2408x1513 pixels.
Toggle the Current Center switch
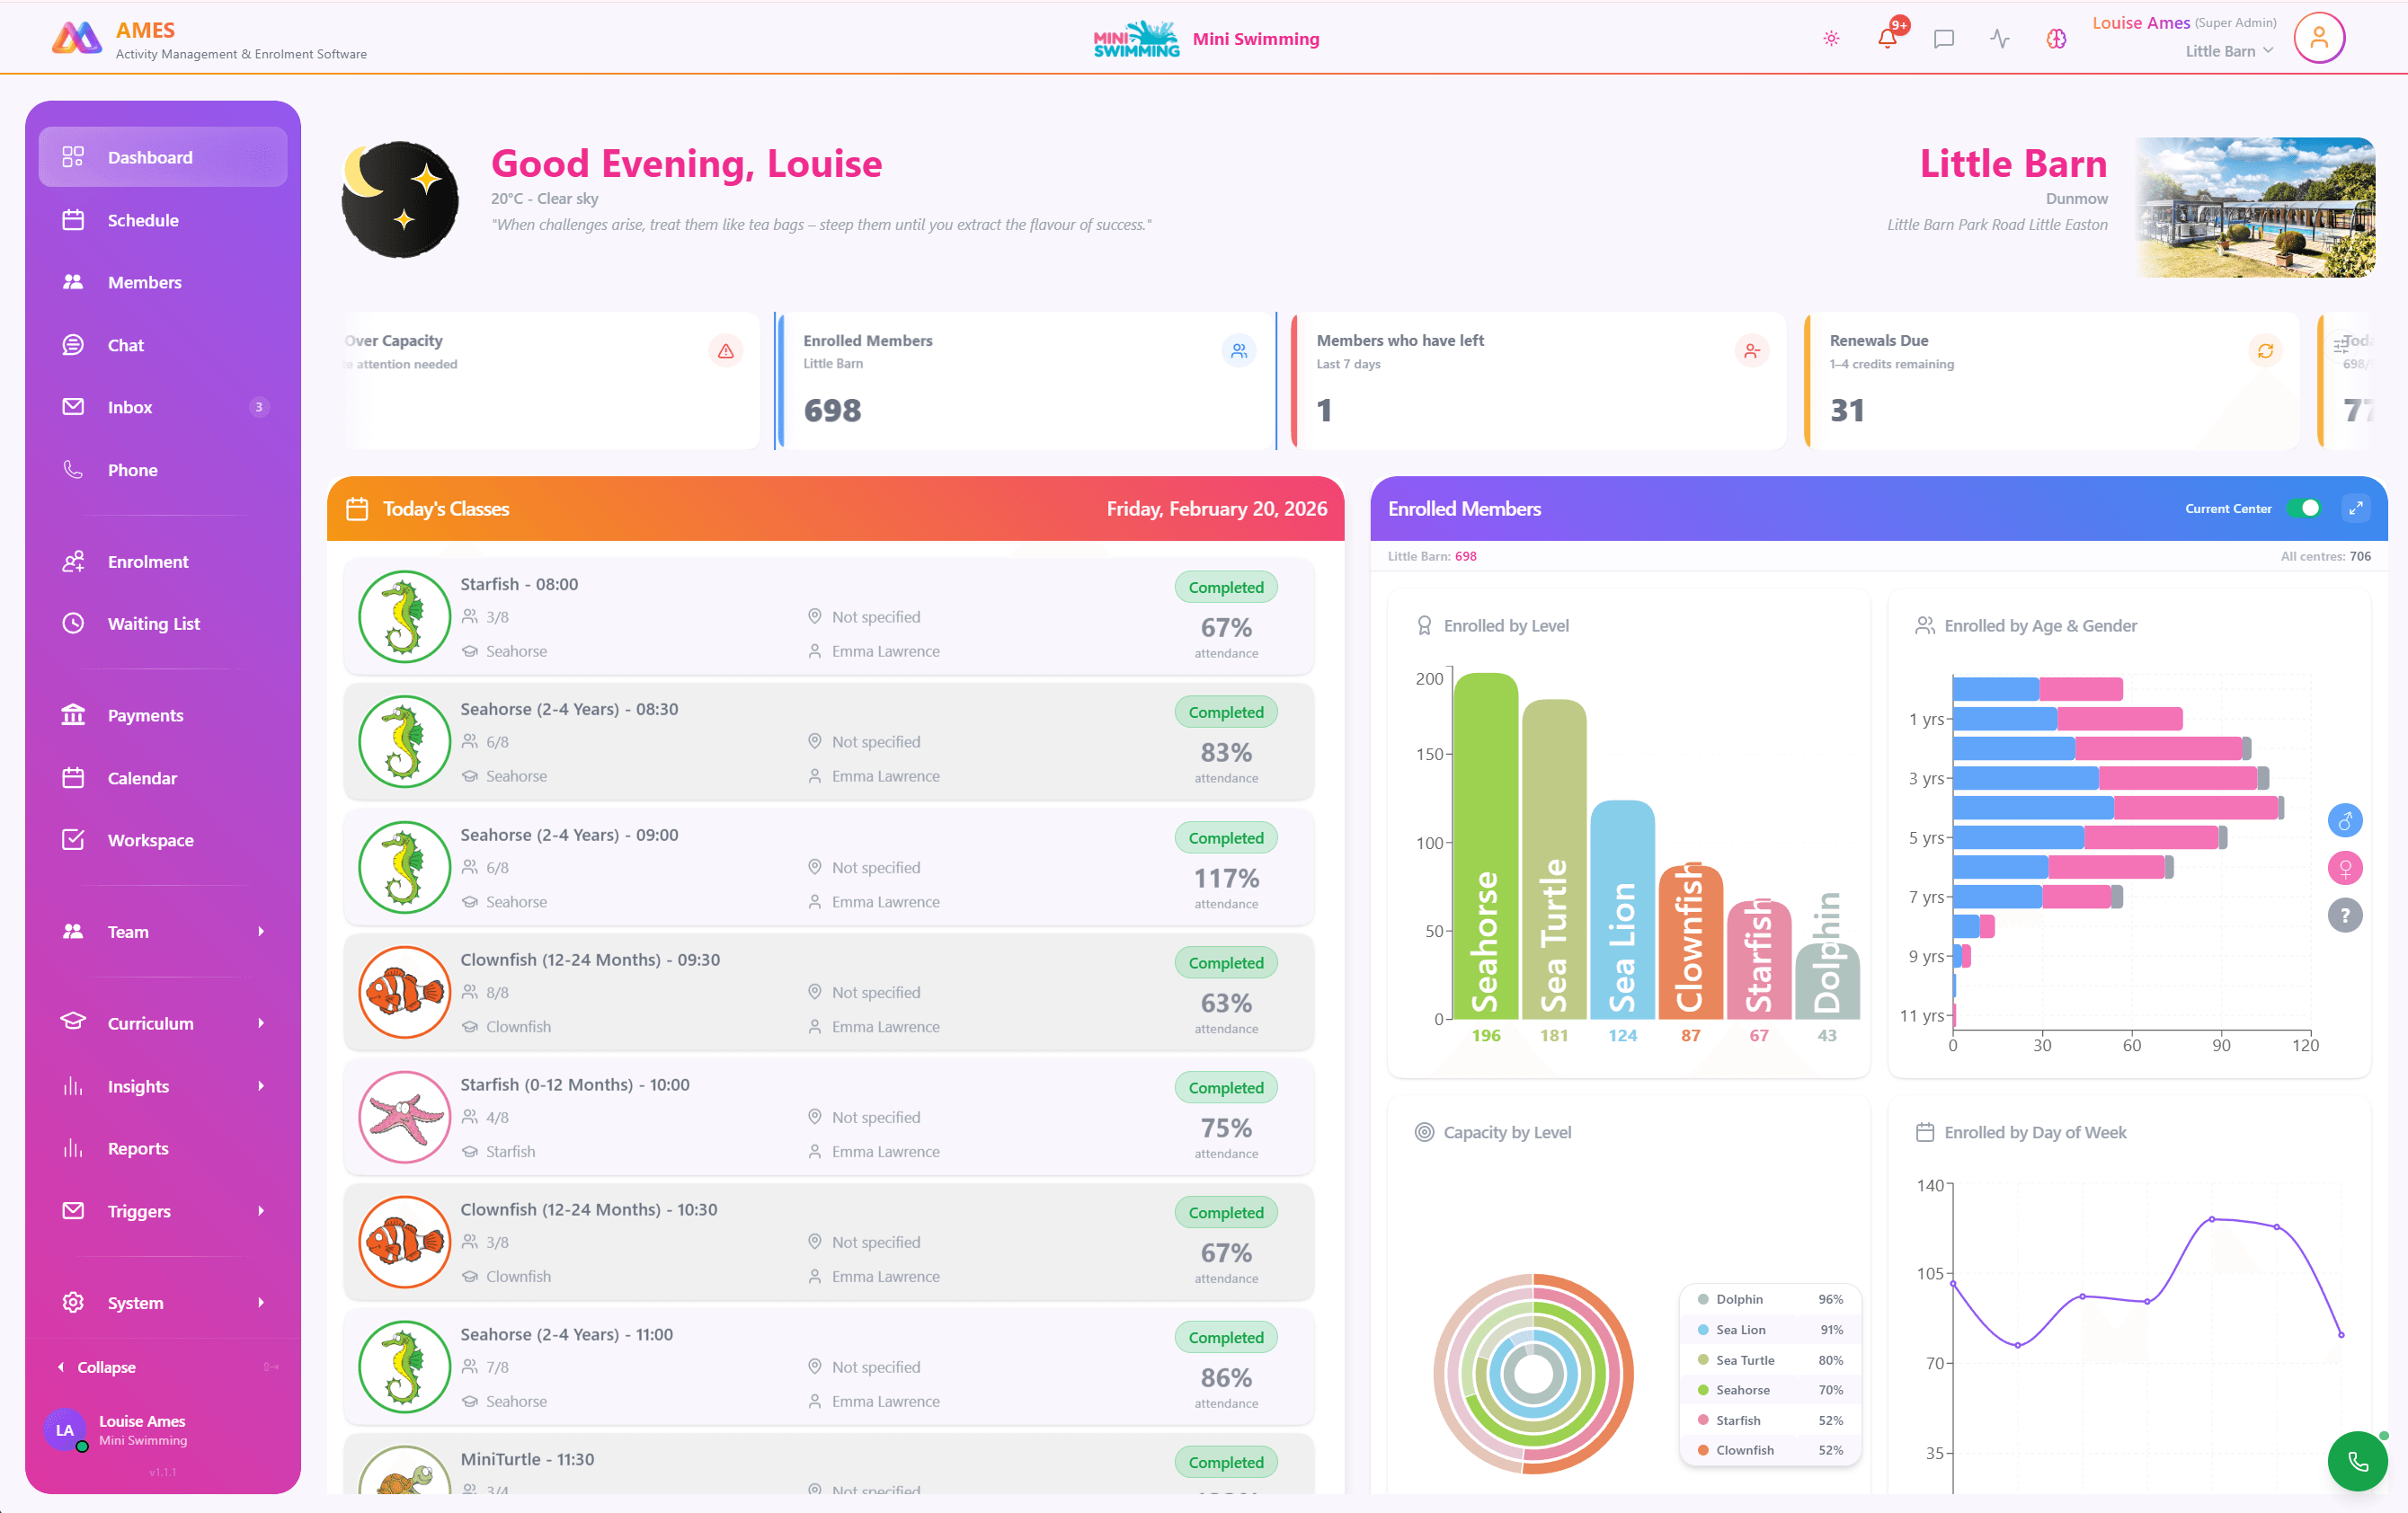point(2305,509)
